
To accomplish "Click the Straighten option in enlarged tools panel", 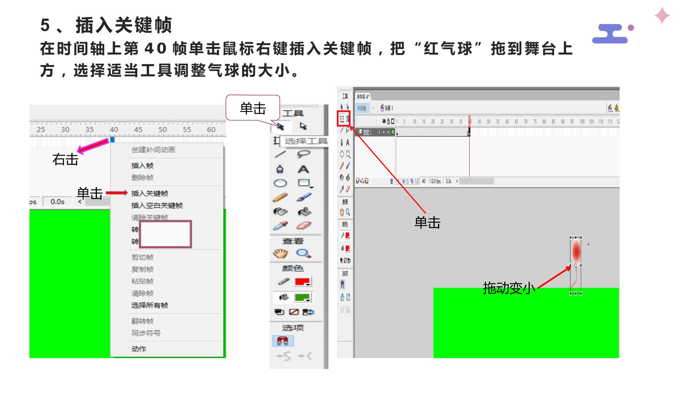I will point(304,356).
